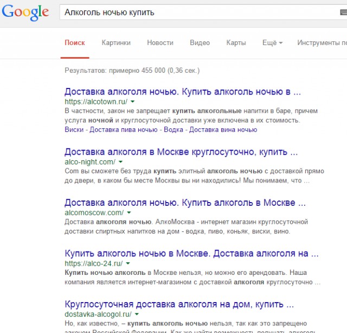Expand dropdown arrow next to alcomoscow.com URL
The height and width of the screenshot is (333, 347).
coord(129,212)
